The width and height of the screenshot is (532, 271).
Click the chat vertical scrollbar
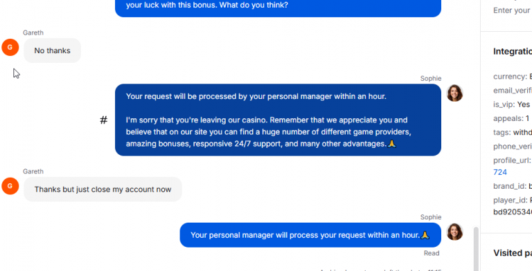(x=476, y=249)
